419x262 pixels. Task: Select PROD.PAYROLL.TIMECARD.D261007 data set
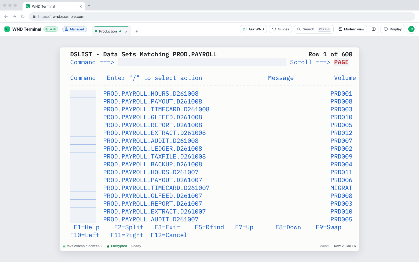(156, 188)
